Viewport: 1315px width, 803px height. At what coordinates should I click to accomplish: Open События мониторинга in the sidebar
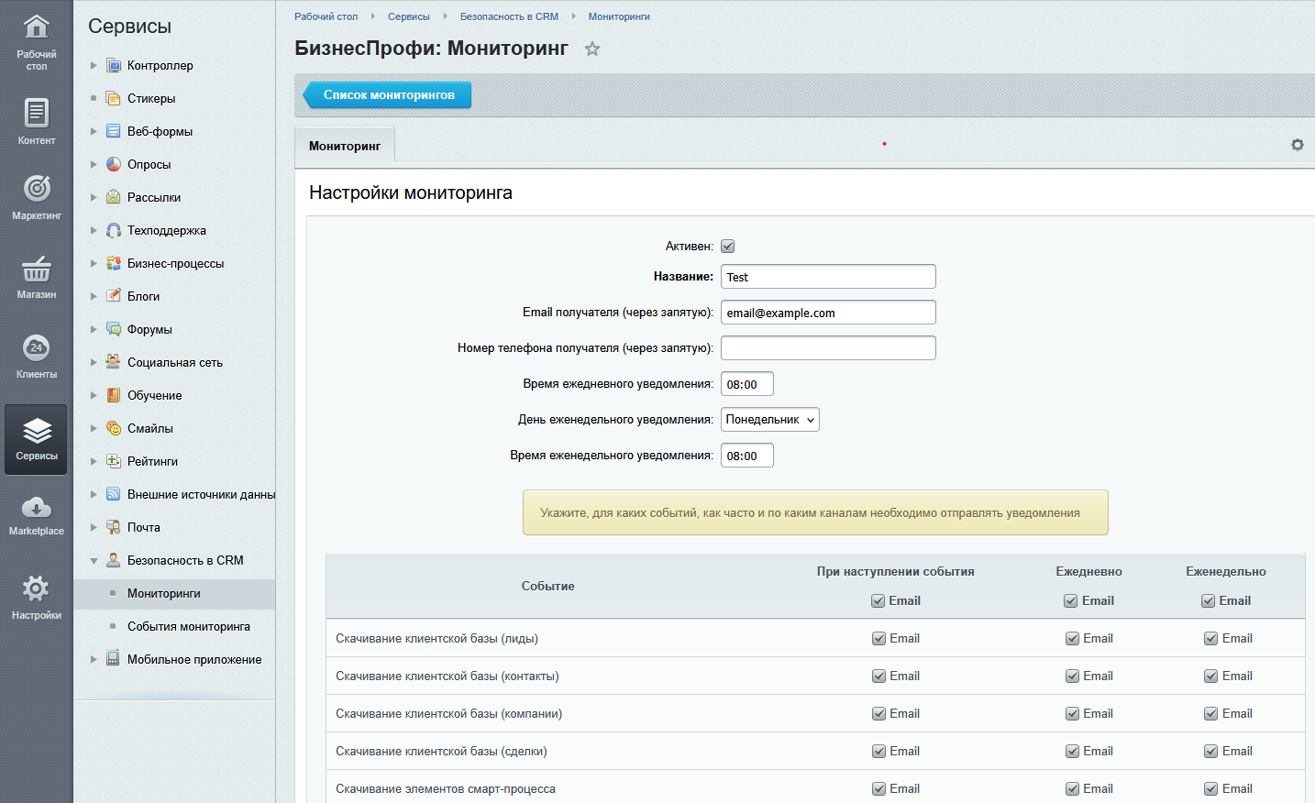pos(189,627)
